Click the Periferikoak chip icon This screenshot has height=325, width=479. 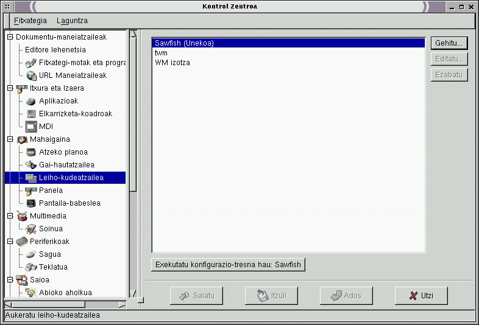coord(22,242)
